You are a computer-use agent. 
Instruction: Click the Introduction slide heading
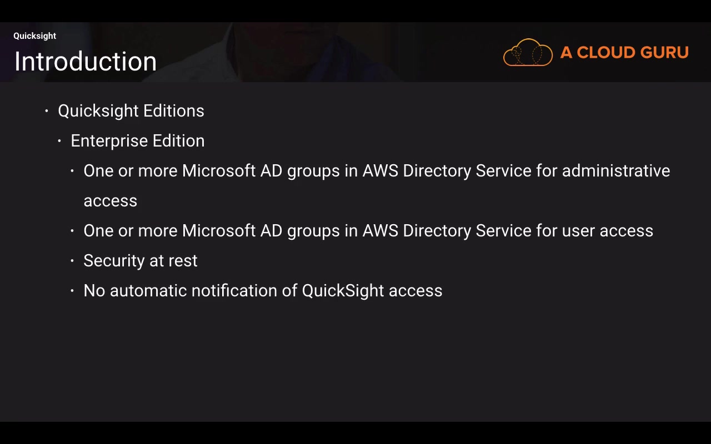click(85, 62)
